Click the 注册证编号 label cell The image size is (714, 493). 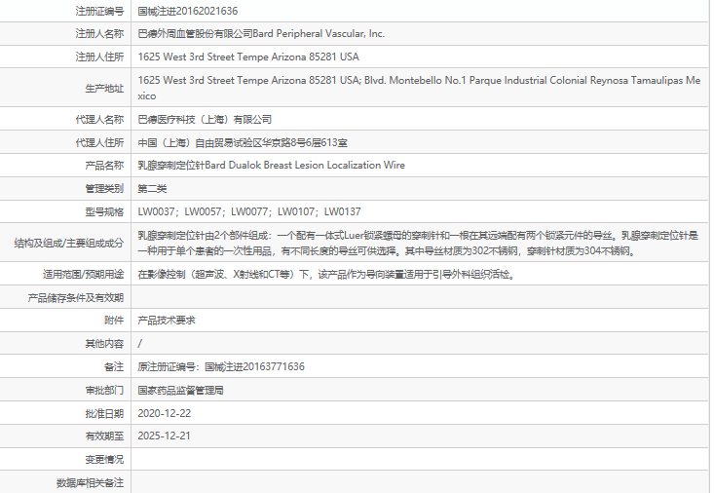coord(99,11)
